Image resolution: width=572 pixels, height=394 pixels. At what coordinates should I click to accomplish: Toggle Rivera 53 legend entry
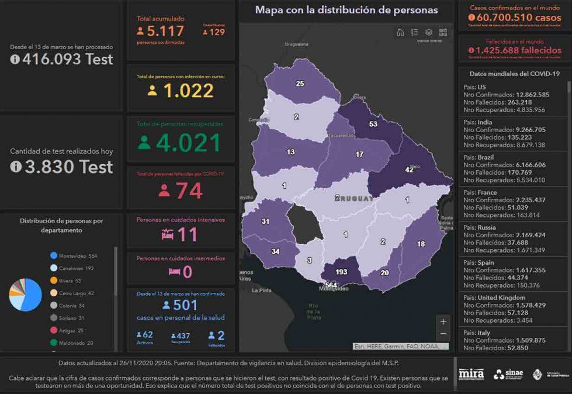click(70, 280)
